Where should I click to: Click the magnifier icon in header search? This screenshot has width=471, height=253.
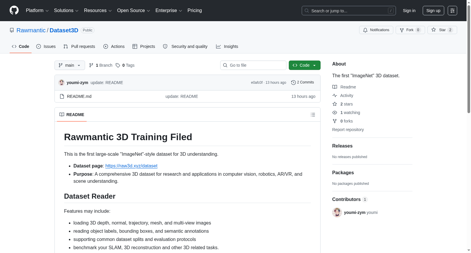[x=307, y=11]
